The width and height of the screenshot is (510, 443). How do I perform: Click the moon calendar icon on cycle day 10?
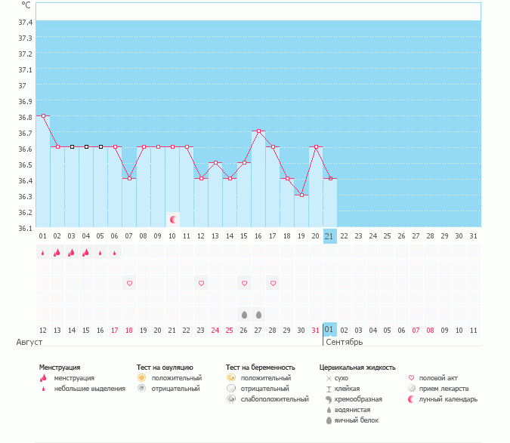click(173, 220)
